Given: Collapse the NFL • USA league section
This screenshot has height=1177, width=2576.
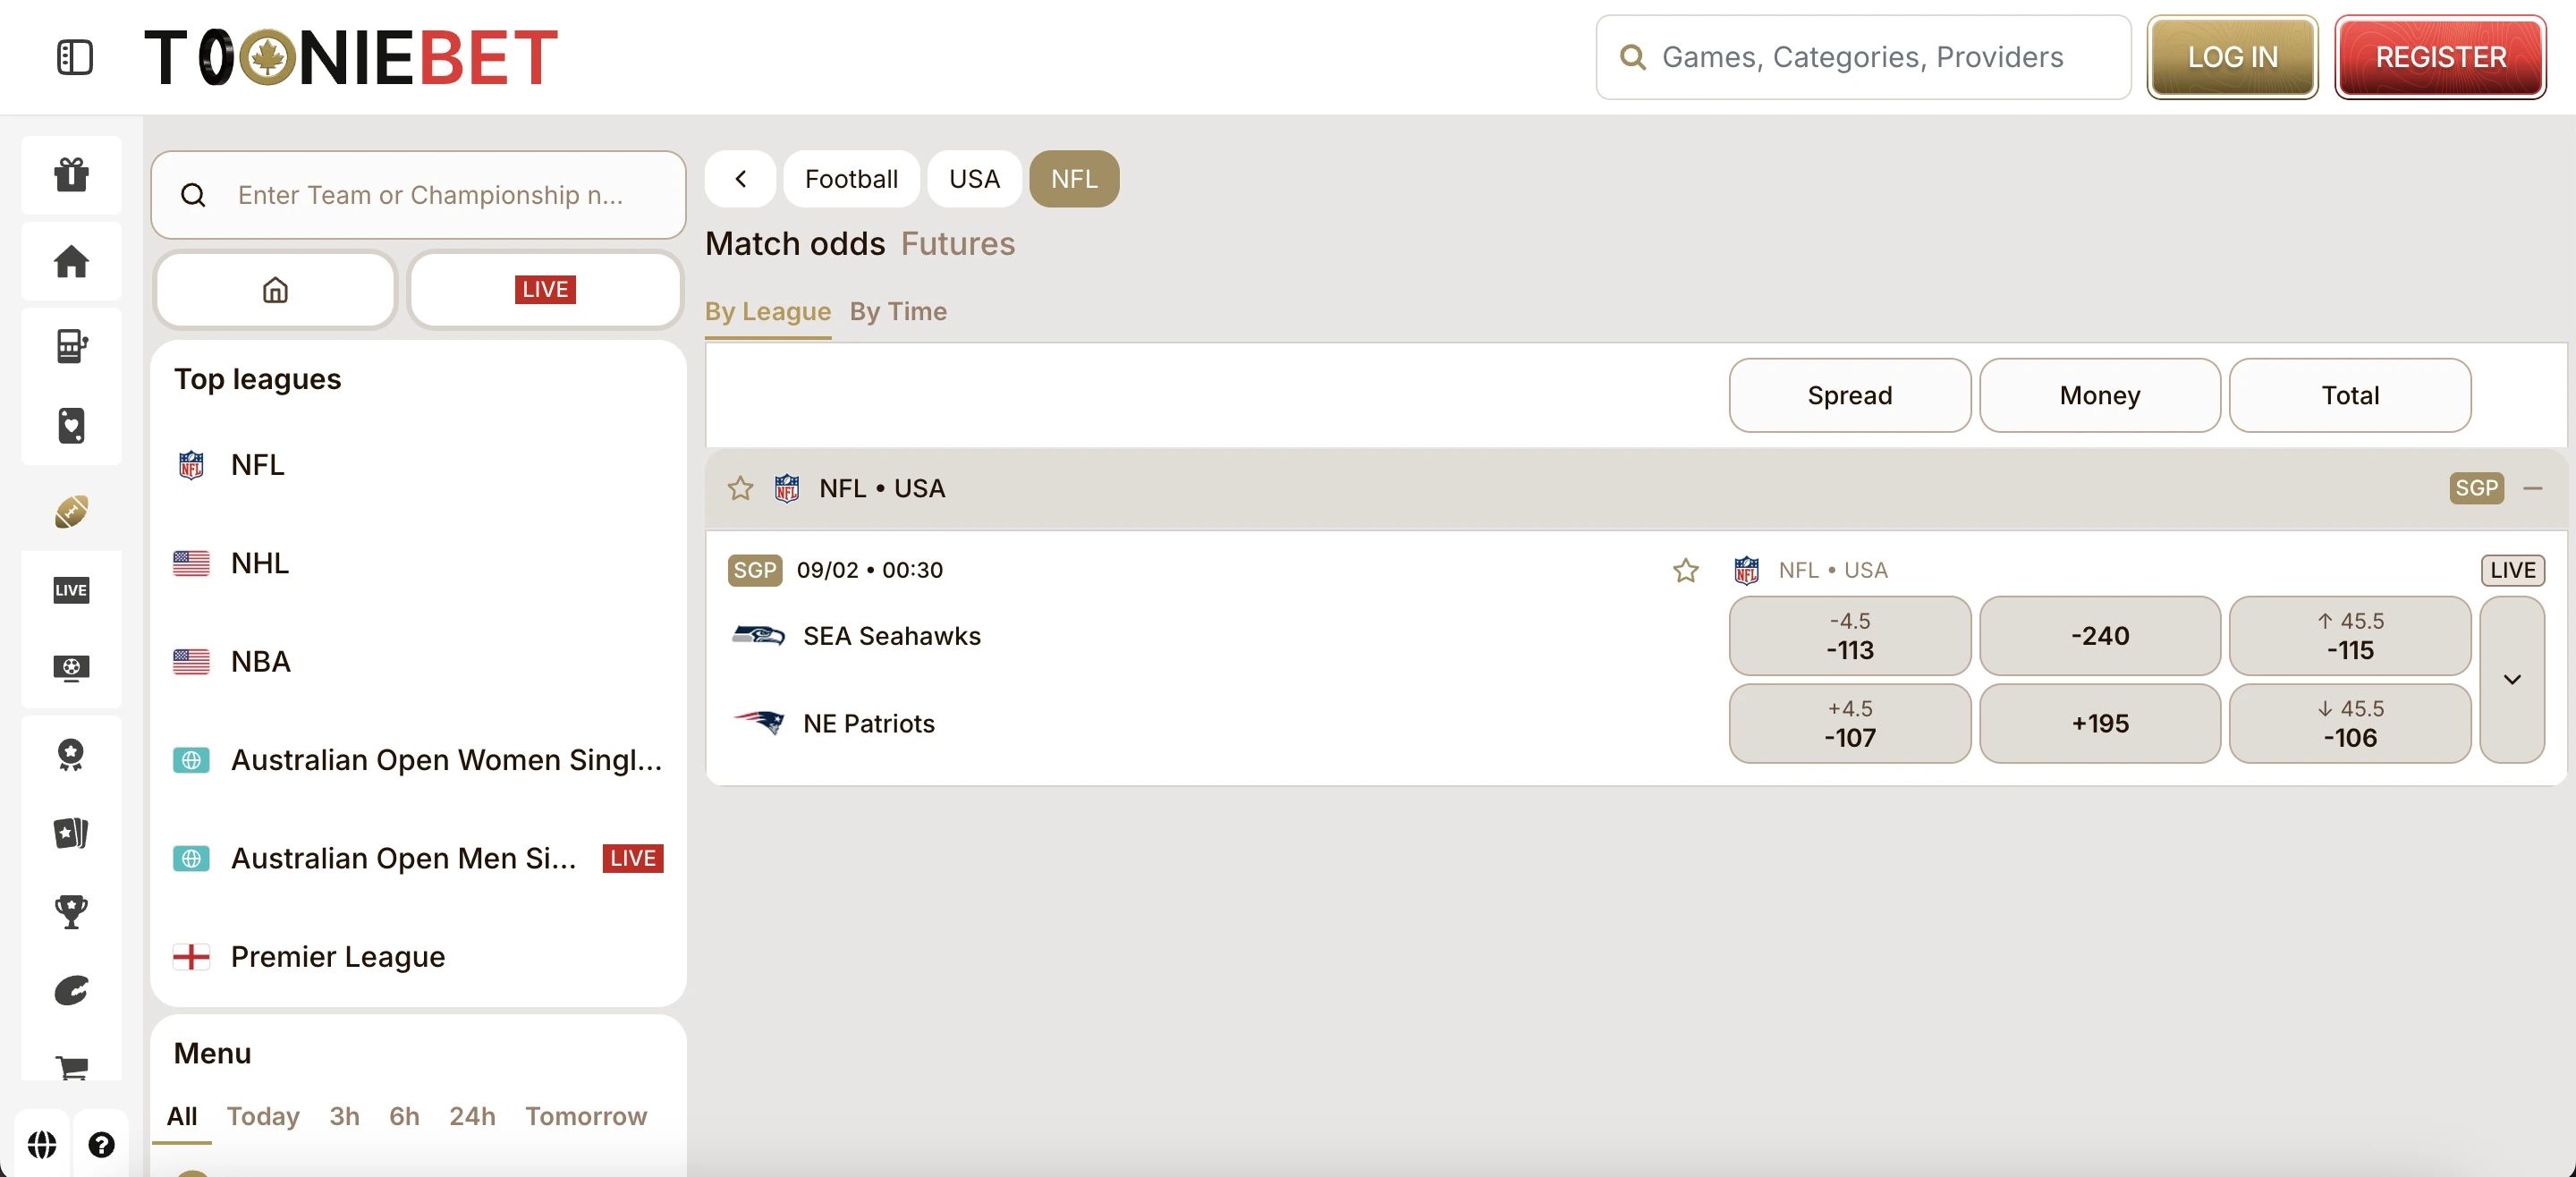Looking at the screenshot, I should point(2533,488).
